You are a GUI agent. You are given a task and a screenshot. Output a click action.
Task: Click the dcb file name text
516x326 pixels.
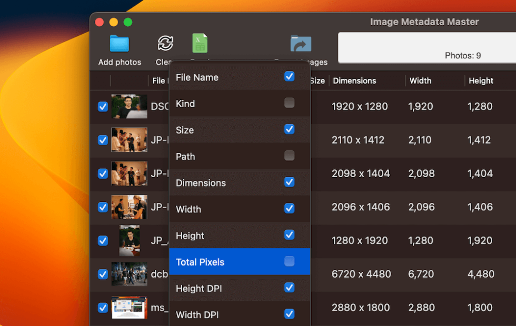(160, 274)
